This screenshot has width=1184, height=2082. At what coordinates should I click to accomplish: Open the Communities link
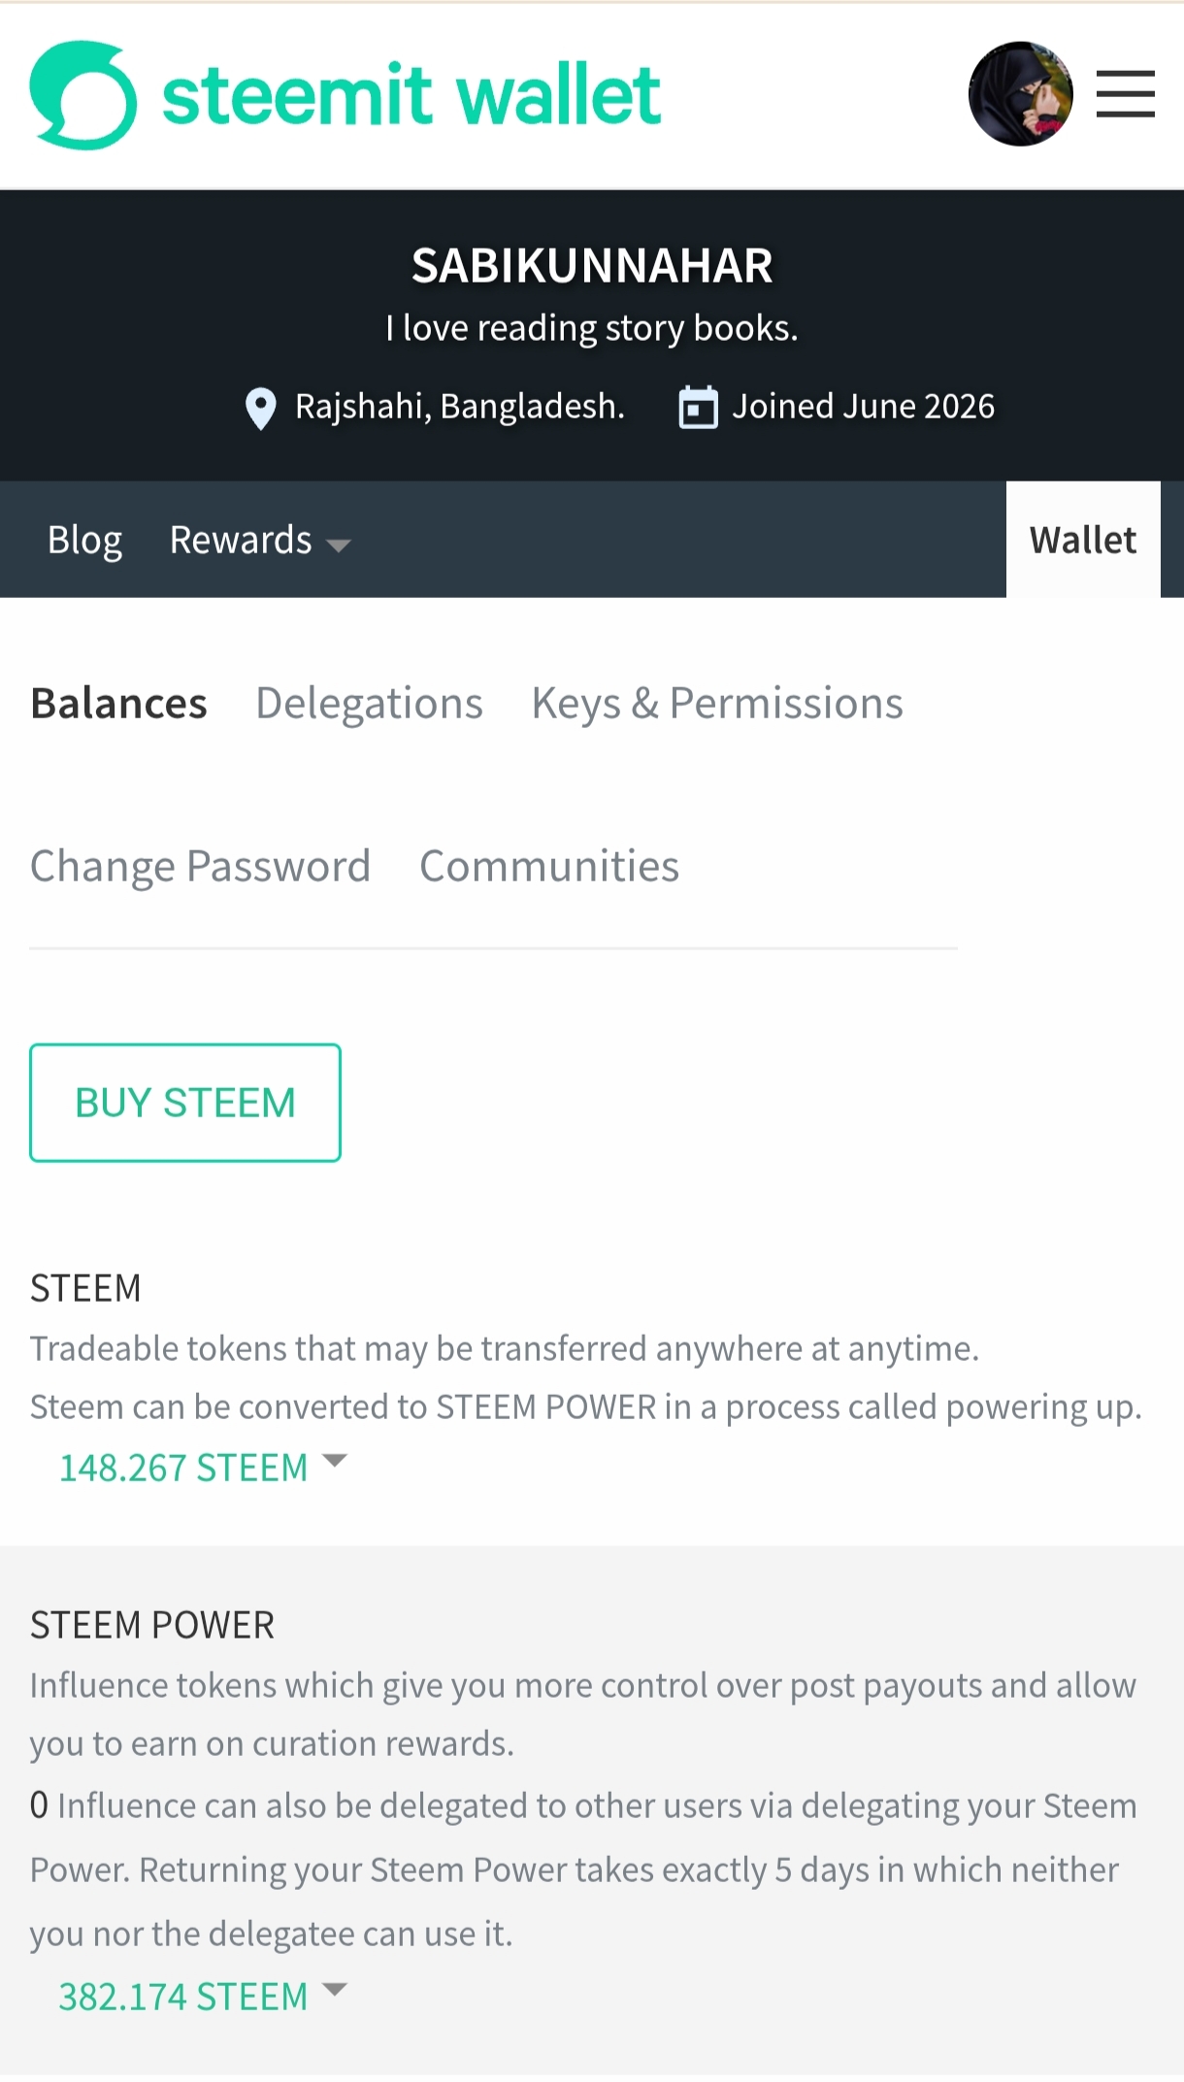coord(549,866)
